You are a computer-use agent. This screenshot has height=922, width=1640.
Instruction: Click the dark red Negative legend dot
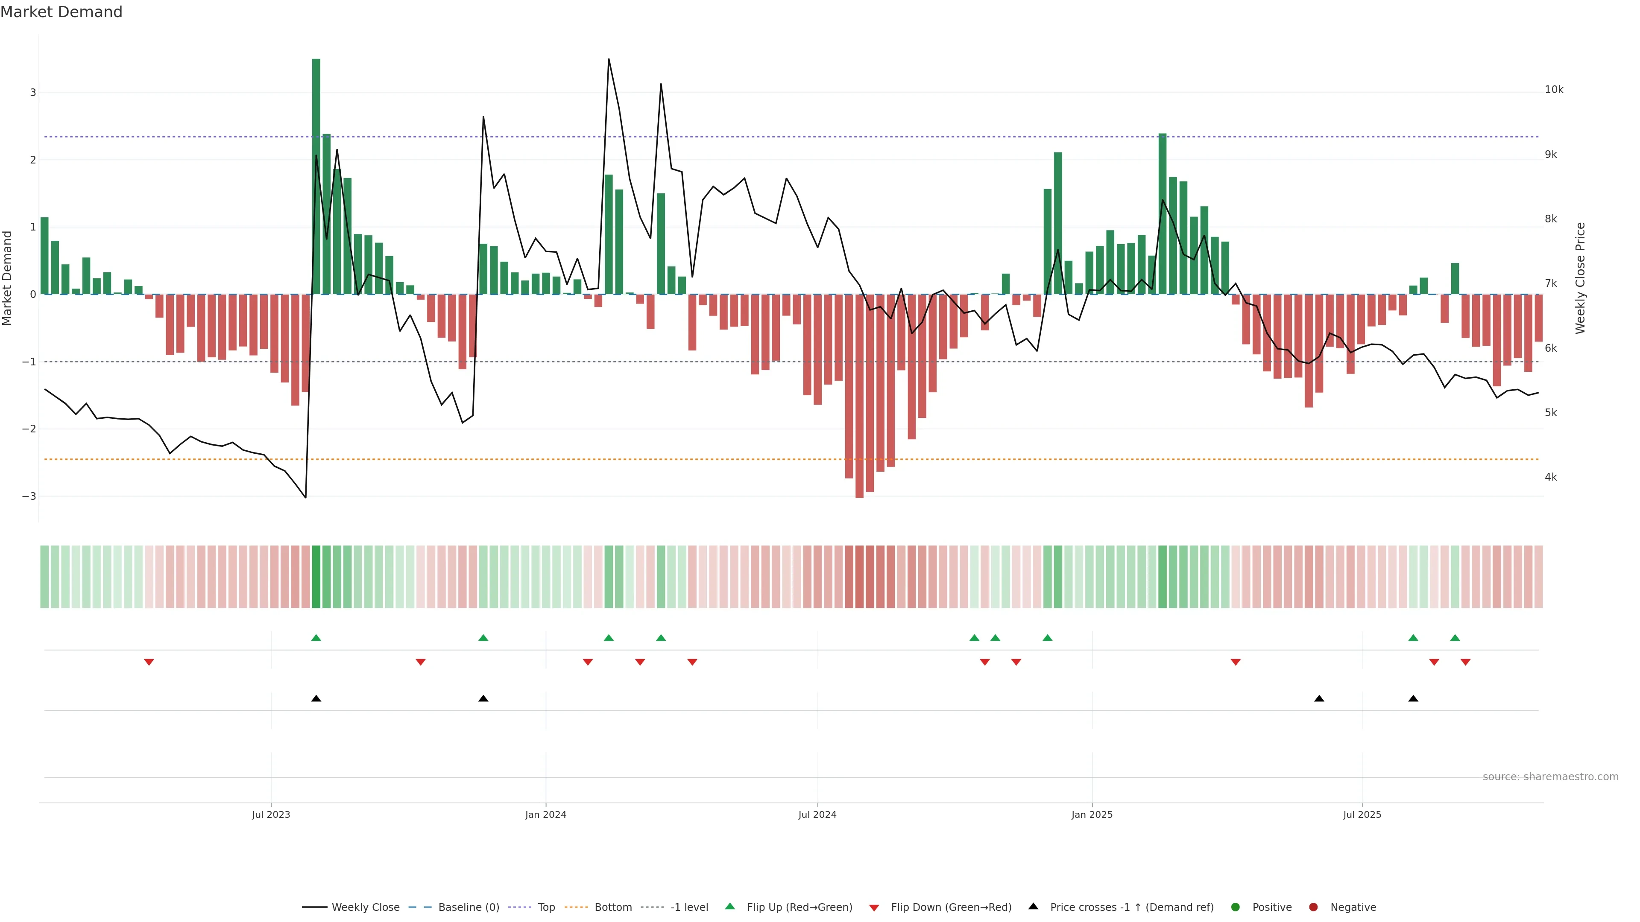[1313, 907]
